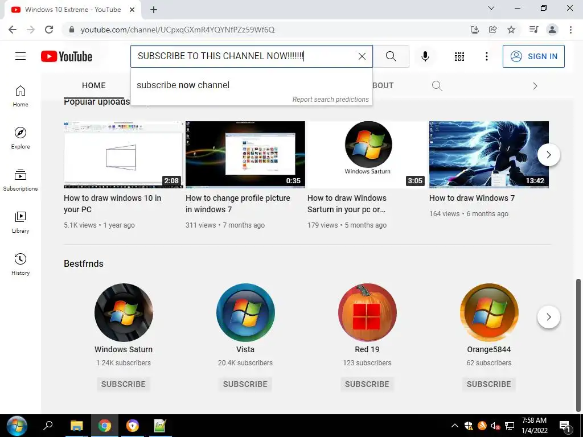Choose suggestion 'subscribe now channel'
The image size is (583, 437).
[251, 85]
